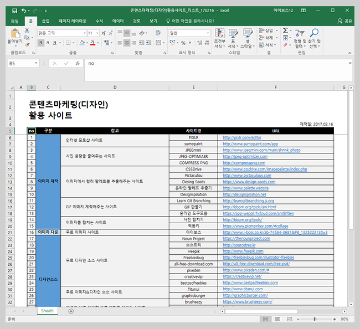Toggle align text left
The height and width of the screenshot is (329, 360).
(x=120, y=43)
